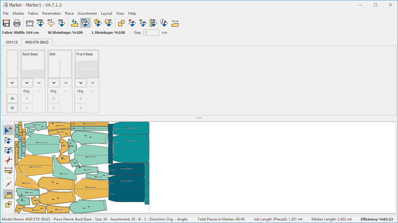398x223 pixels.
Task: Open the marker information icon
Action: 164,23
